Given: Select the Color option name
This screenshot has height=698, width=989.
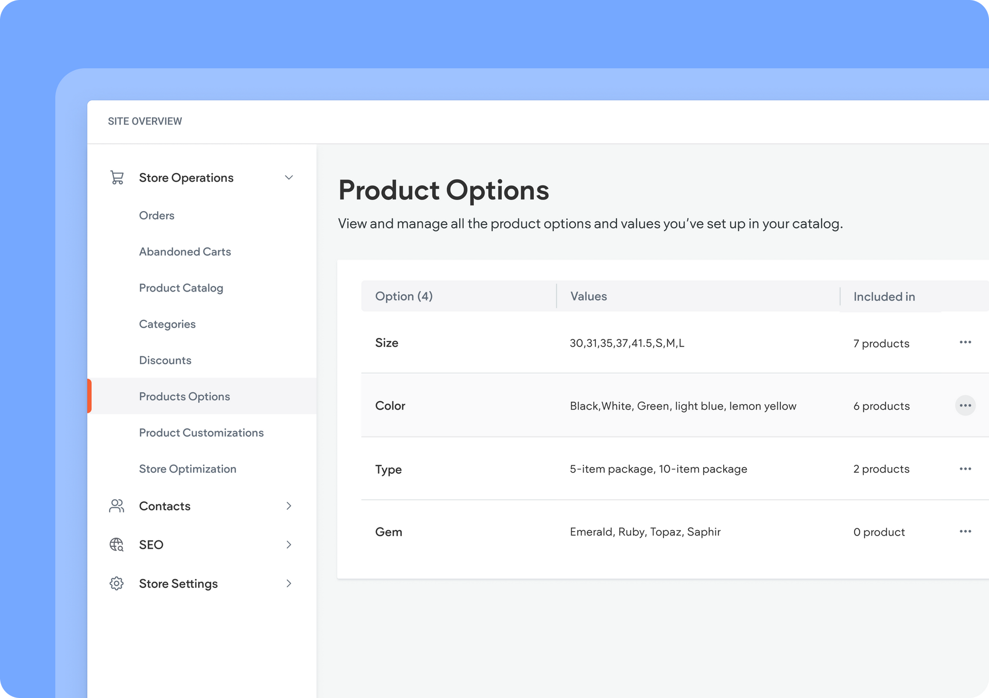Looking at the screenshot, I should tap(390, 405).
